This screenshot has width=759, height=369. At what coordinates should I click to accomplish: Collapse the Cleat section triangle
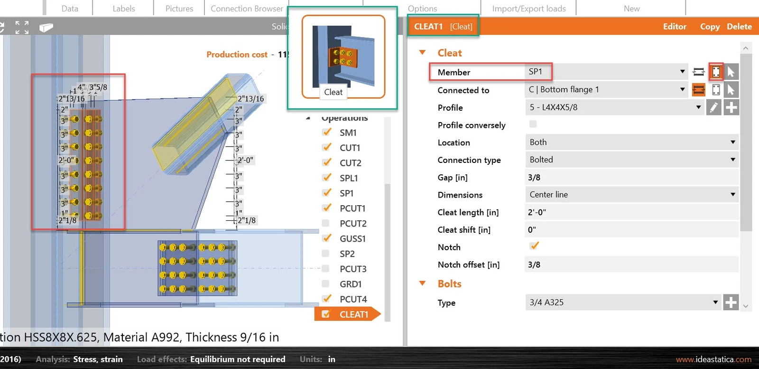(422, 52)
